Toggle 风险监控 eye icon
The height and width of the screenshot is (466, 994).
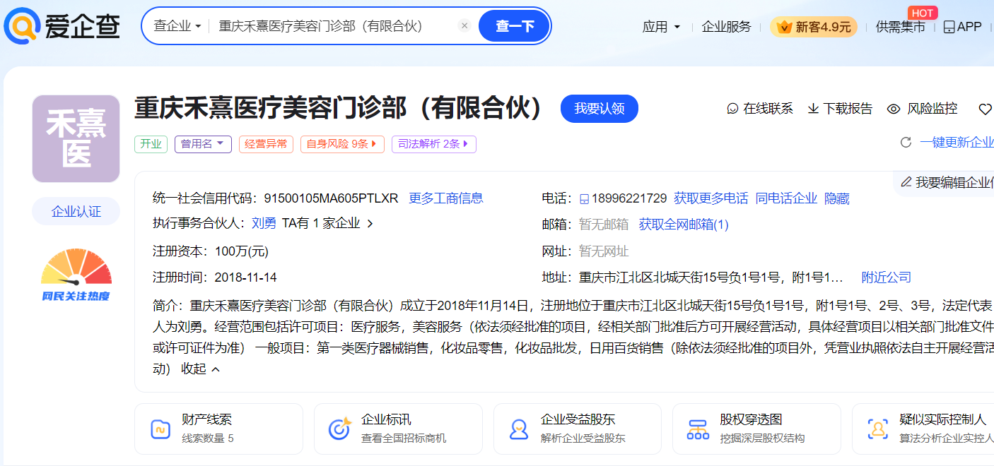(894, 109)
